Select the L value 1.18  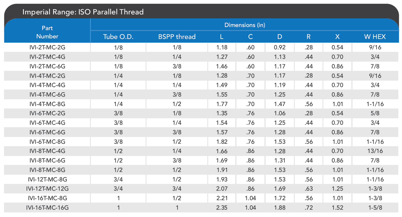tap(222, 47)
